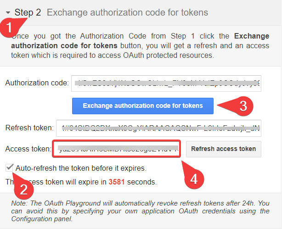Click the red annotation badge numbered 3

coord(243,106)
